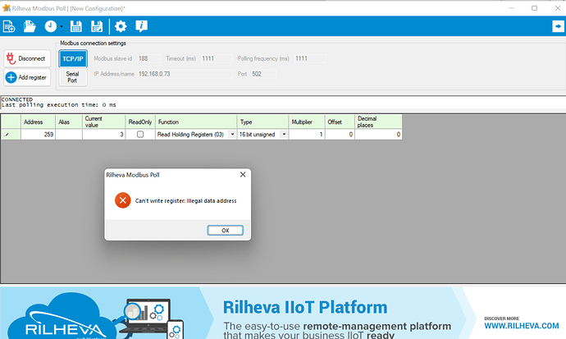
Task: Click the Offset column header
Action: point(340,122)
